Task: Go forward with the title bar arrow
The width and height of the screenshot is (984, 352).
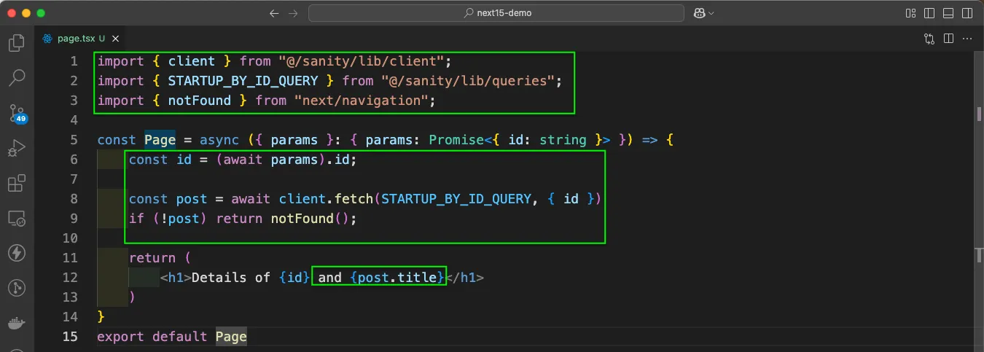Action: (x=293, y=13)
